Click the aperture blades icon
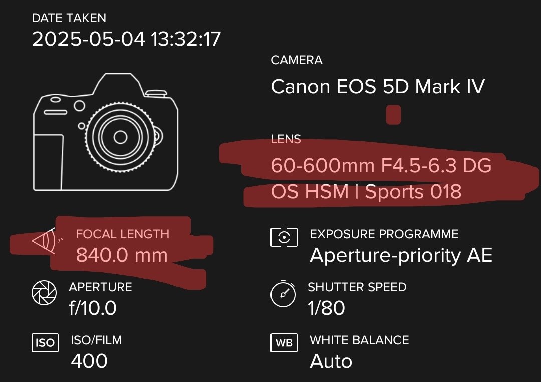The height and width of the screenshot is (382, 541). point(44,294)
